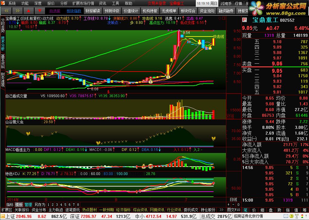309x220 pixels.
Task: Select template number 3
Action: click(57, 205)
